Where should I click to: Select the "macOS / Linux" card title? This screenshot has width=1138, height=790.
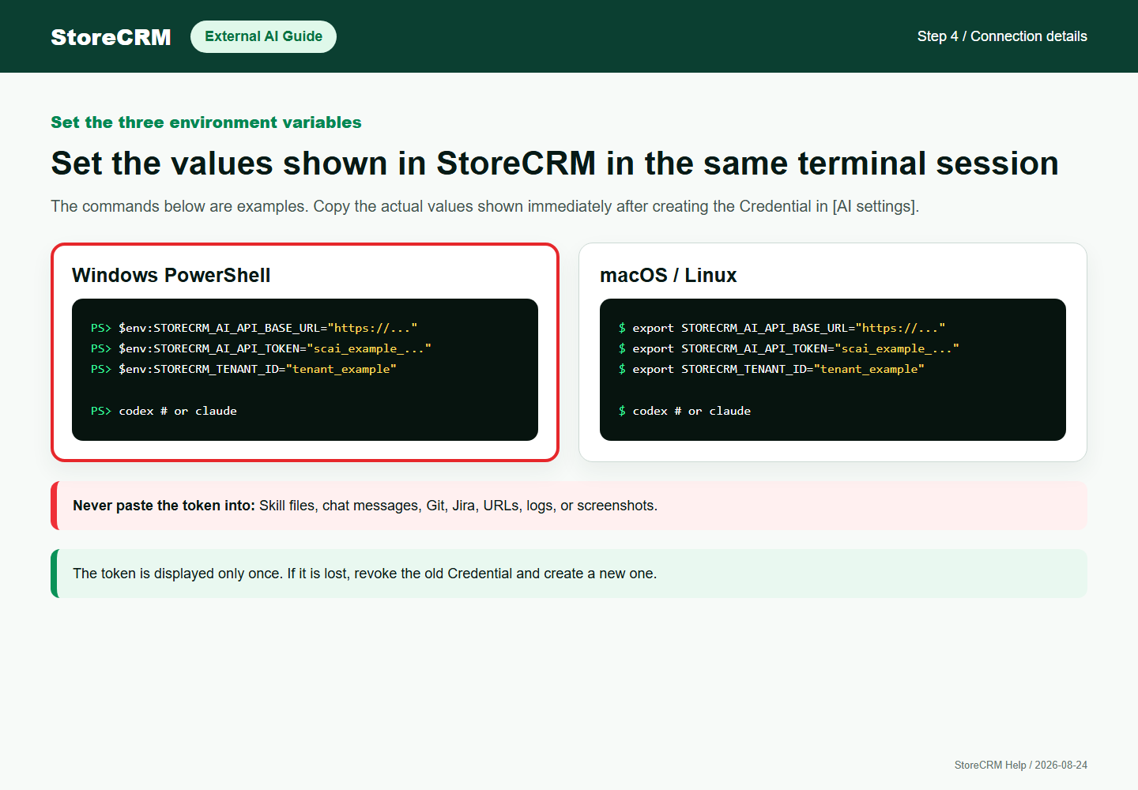point(669,275)
